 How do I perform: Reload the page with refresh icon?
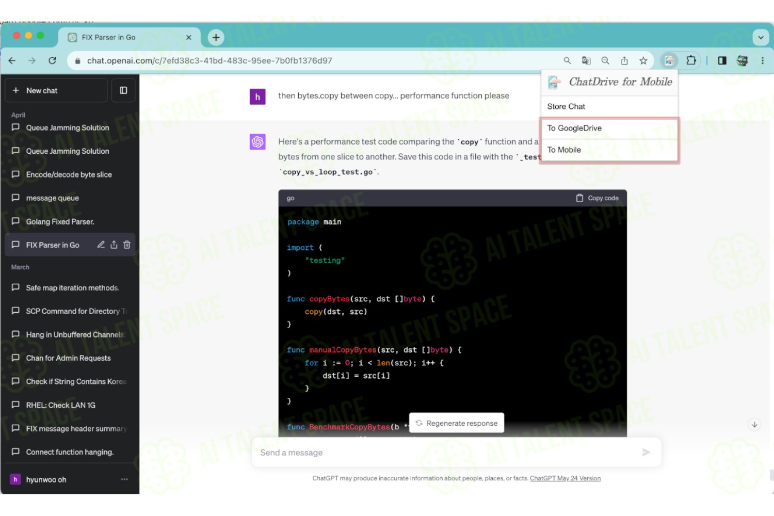[52, 60]
